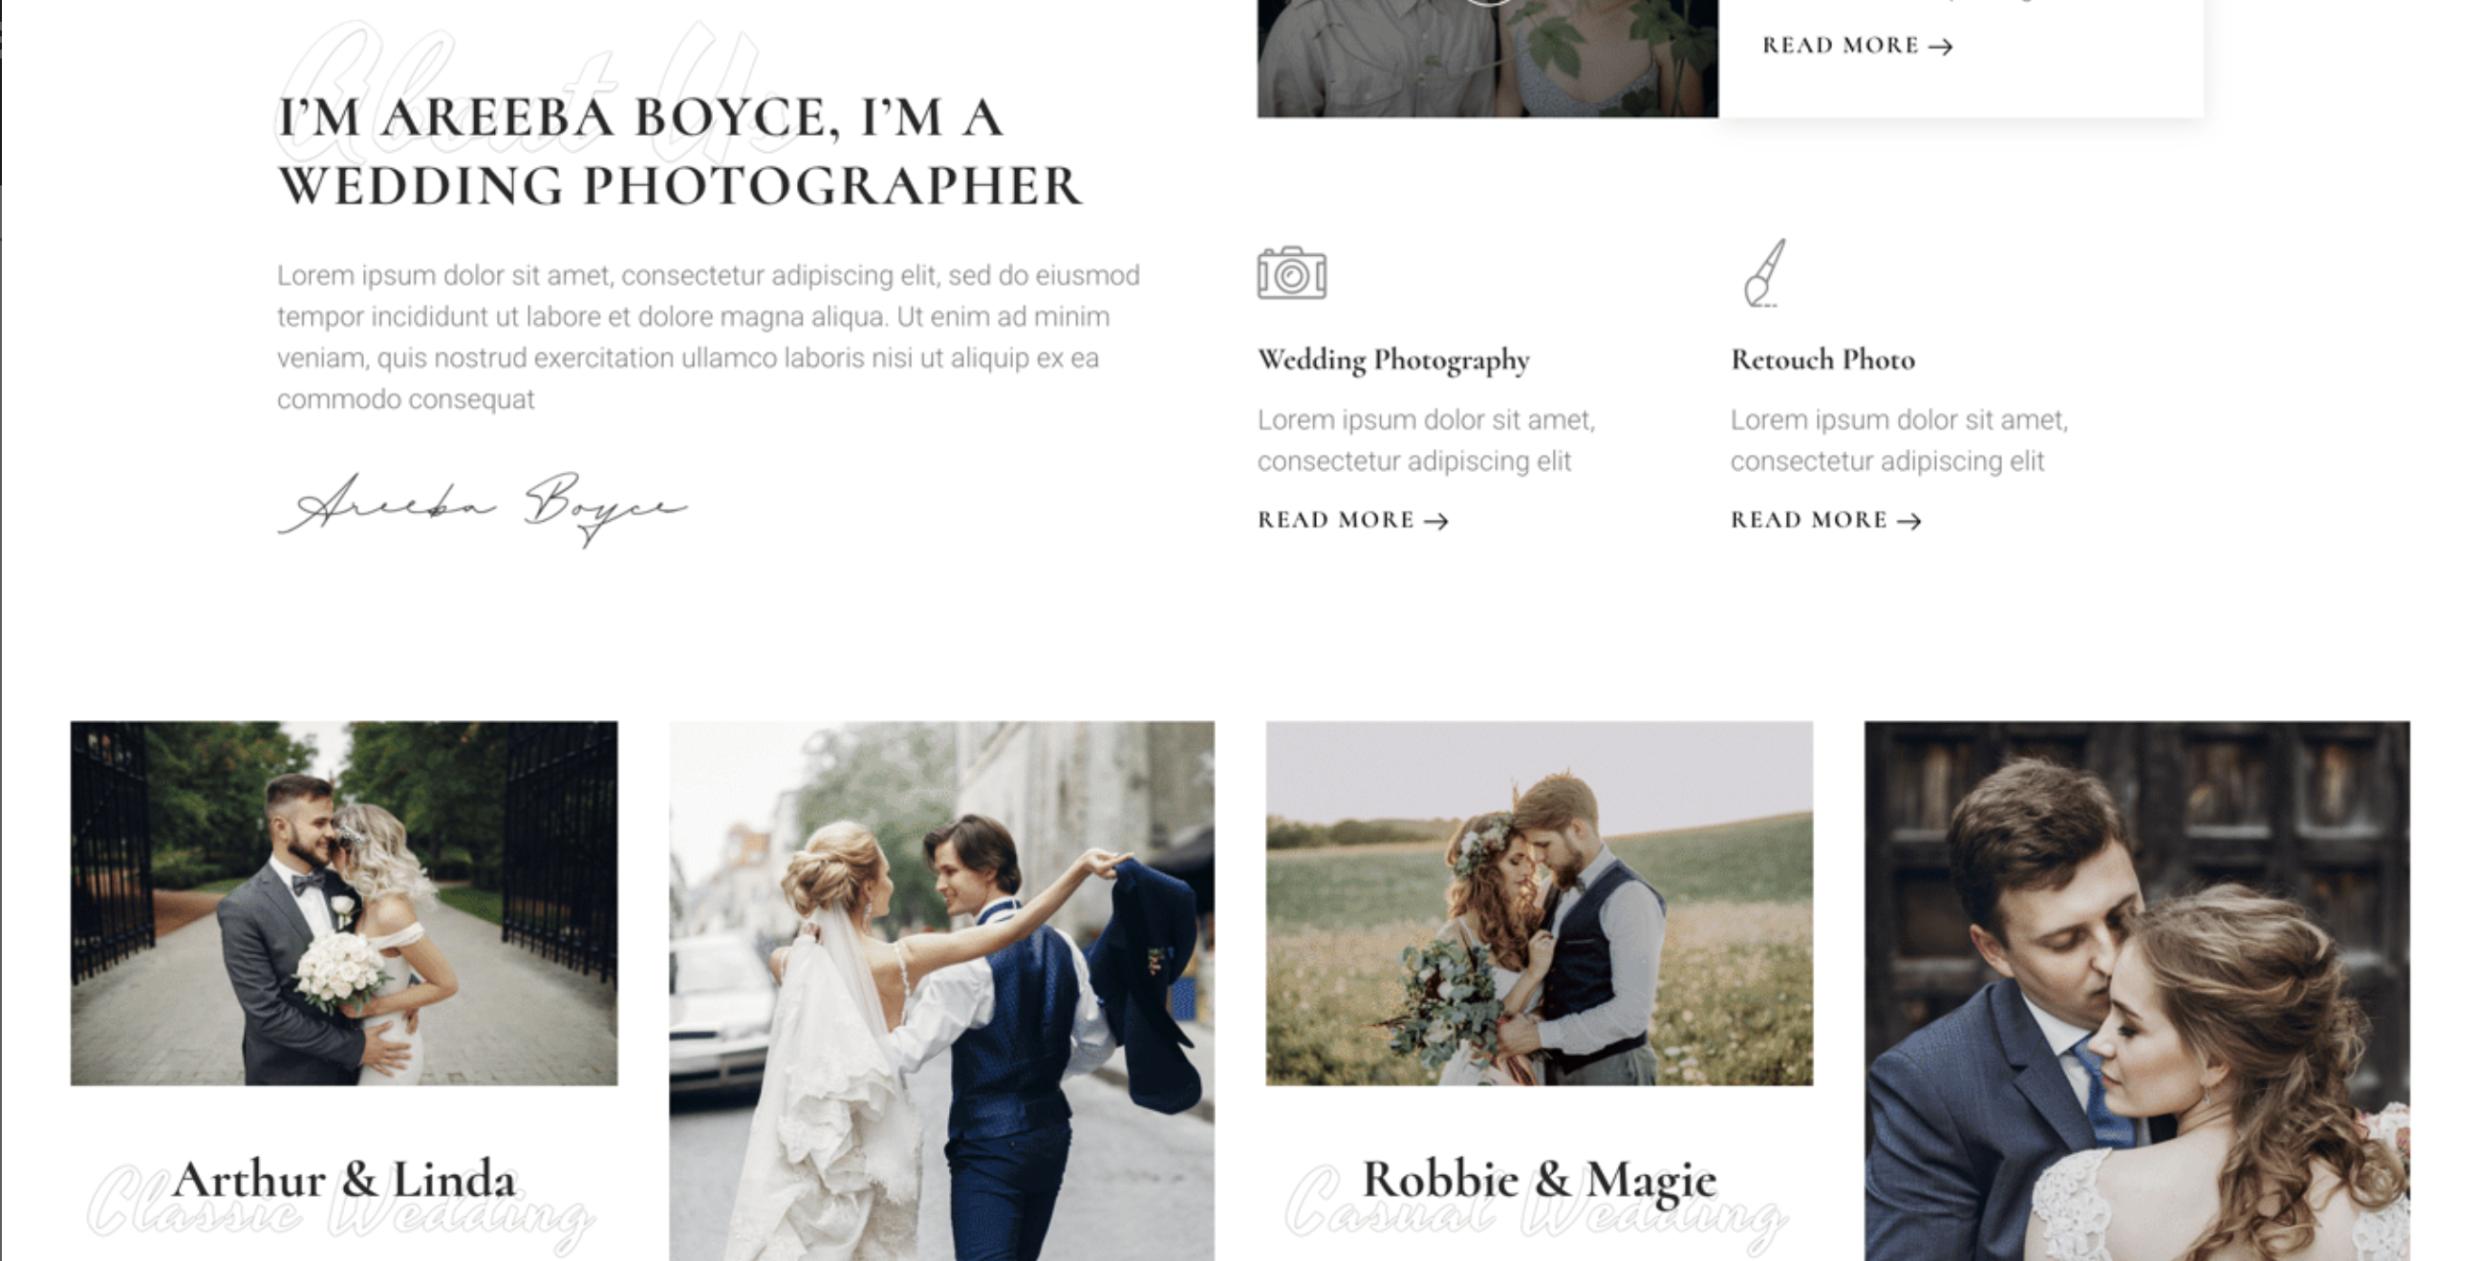
Task: Open the Robbie & Magie field photo
Action: 1539,903
